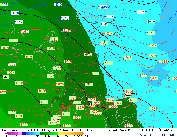Image resolution: width=177 pixels, height=137 pixels.
Task: Pick the bright yellow swatch in the legend
Action: click(59, 133)
